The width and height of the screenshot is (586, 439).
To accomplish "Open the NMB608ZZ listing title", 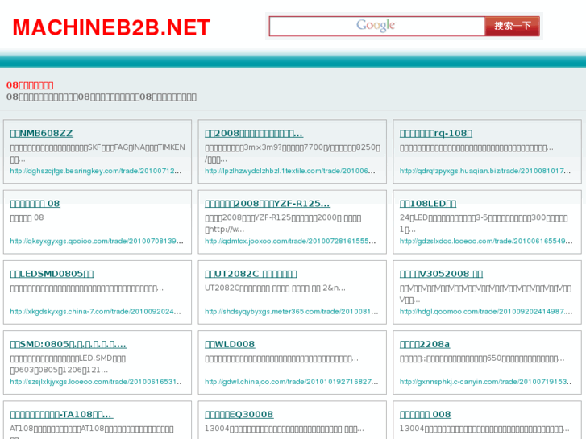I will tap(41, 134).
